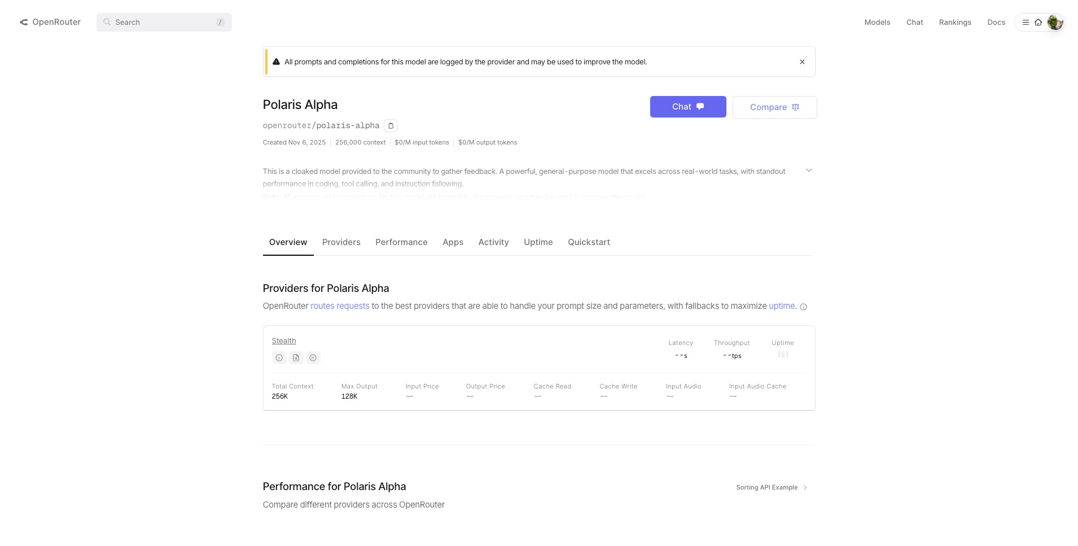Open Docs in the top navigation

[996, 23]
